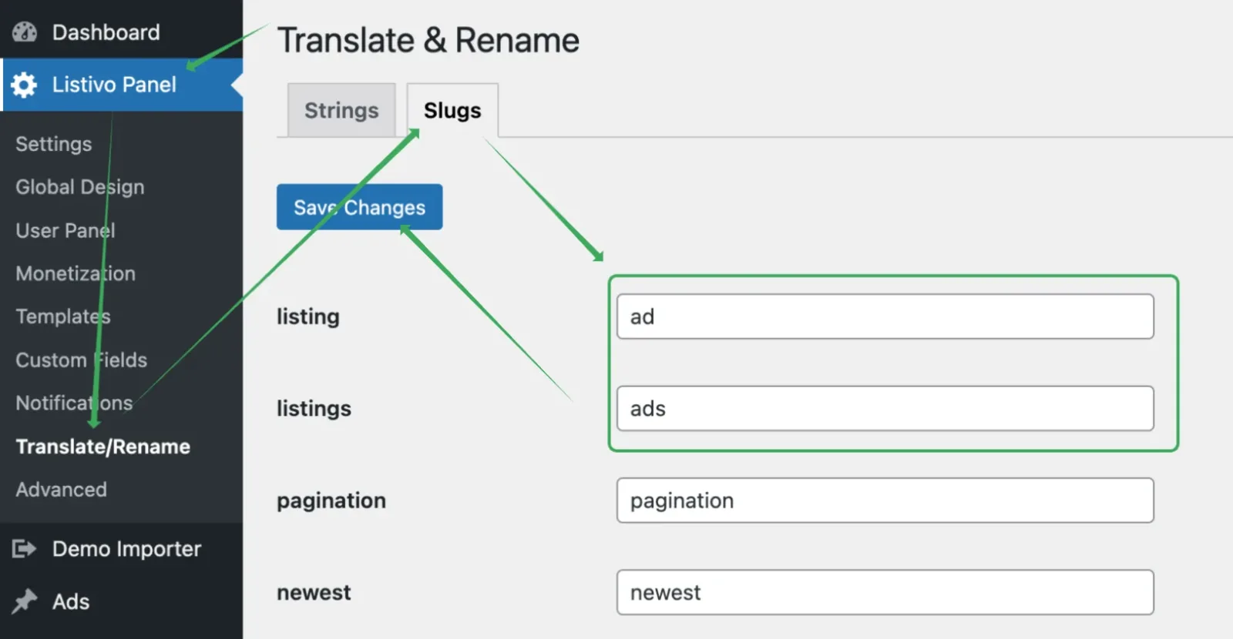Select Translate/Rename submenu item

pyautogui.click(x=103, y=447)
